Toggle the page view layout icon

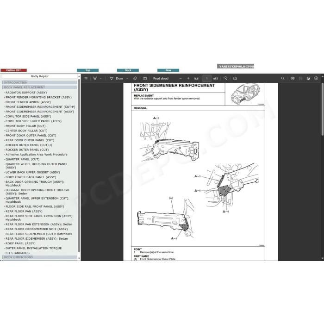click(x=235, y=78)
